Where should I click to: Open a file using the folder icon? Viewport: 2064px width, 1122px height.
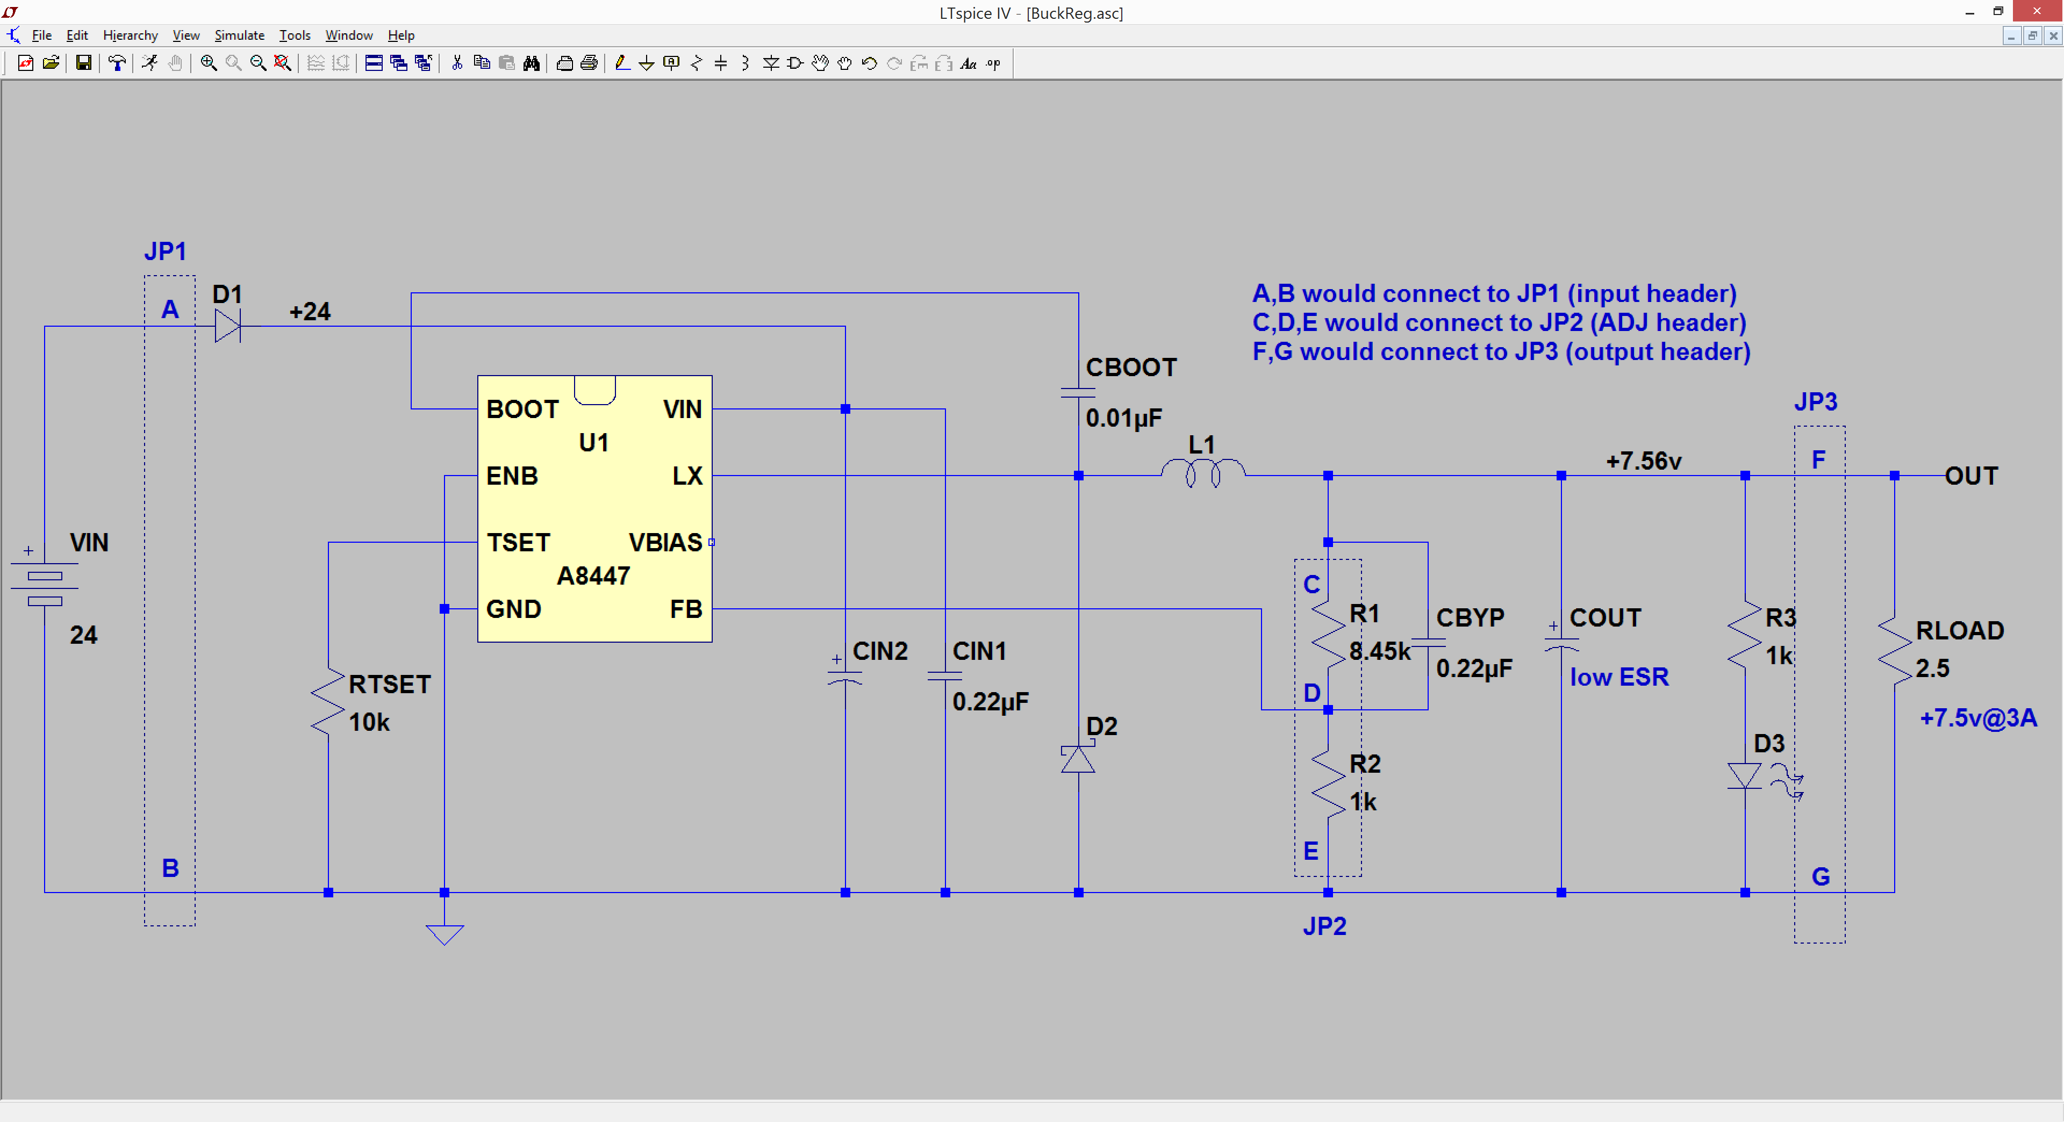pos(51,63)
